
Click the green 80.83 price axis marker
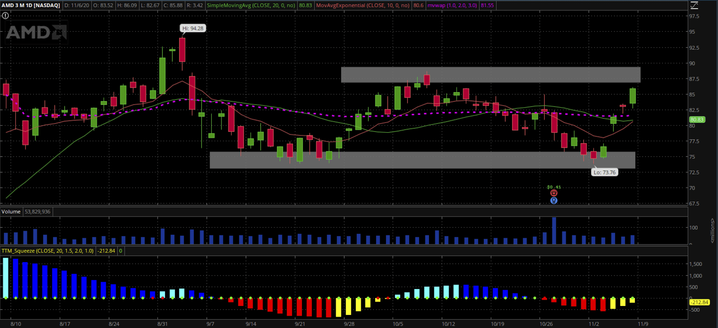click(697, 119)
